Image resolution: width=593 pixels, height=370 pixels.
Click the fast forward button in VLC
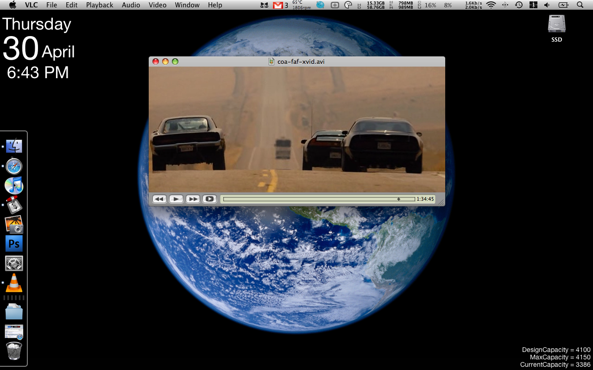click(193, 199)
